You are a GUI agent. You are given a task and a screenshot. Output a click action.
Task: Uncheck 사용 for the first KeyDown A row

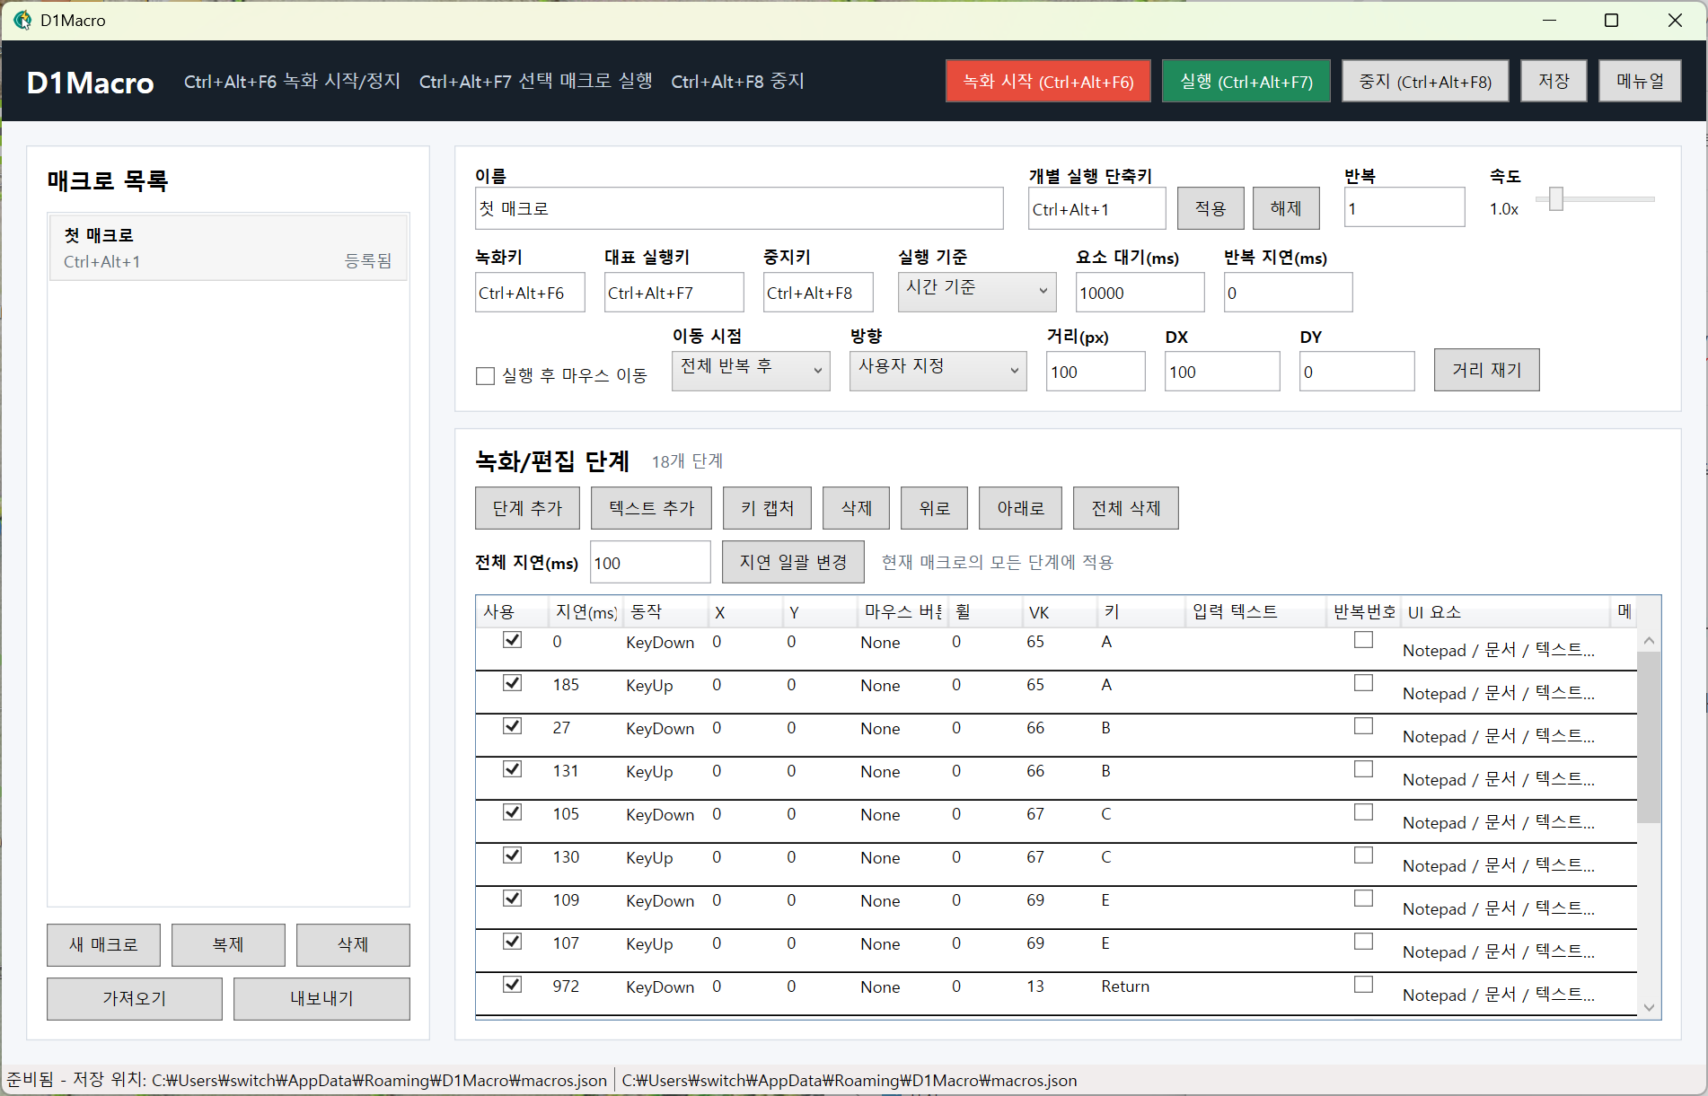pos(512,640)
